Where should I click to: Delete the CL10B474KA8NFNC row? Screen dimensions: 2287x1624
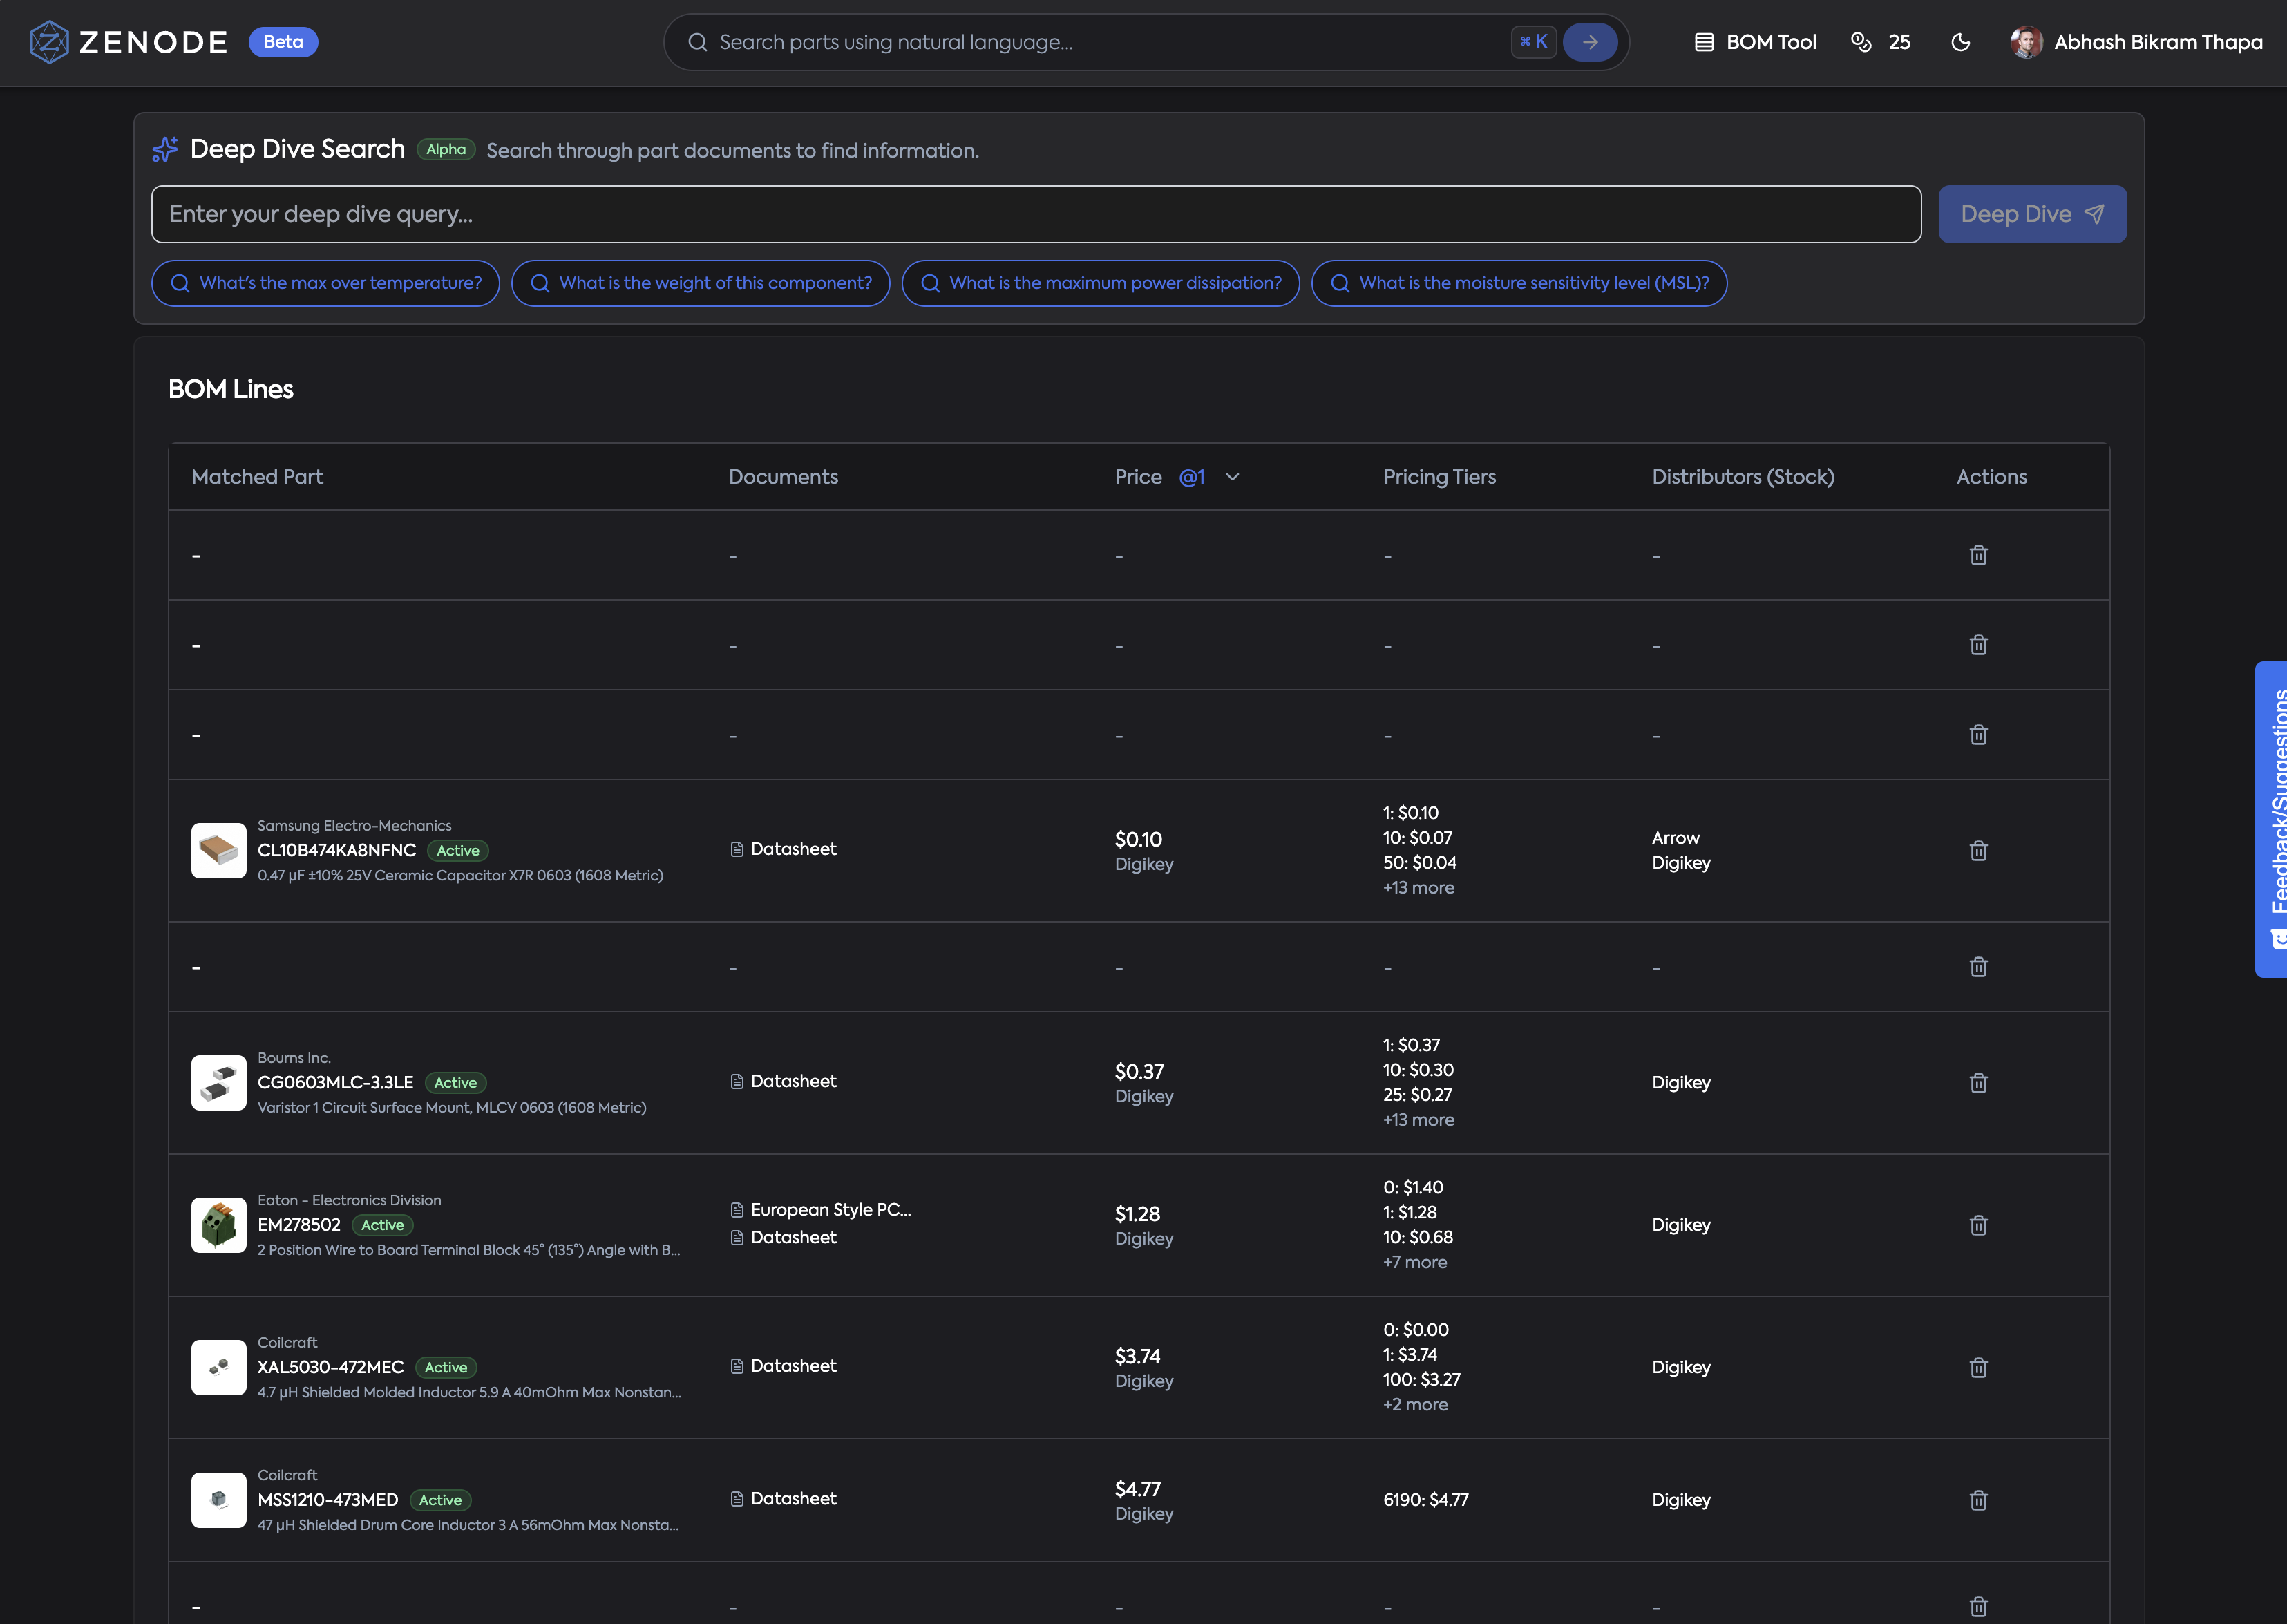pos(1978,851)
